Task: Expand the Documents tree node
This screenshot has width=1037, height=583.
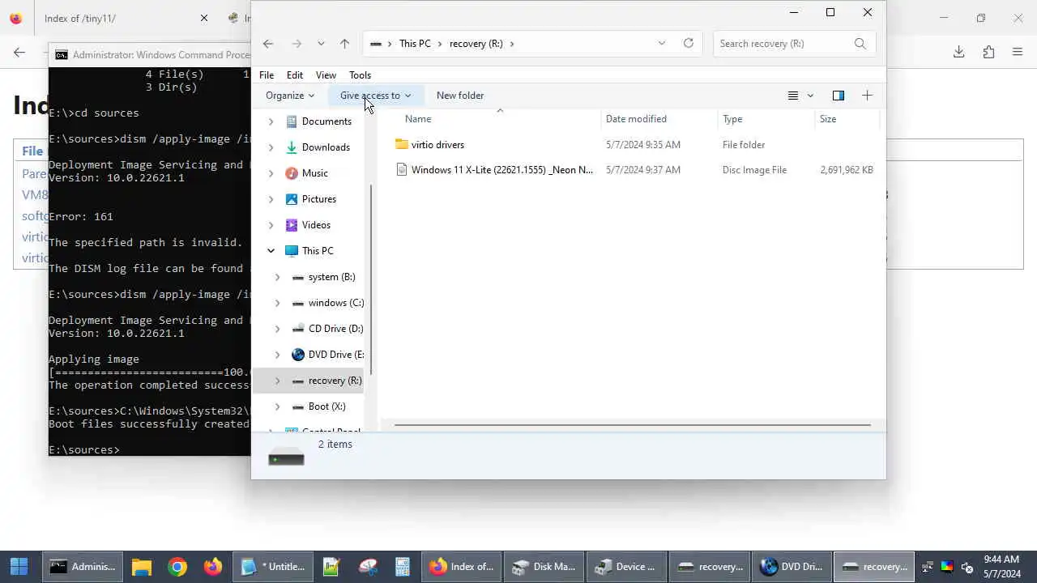Action: click(271, 121)
